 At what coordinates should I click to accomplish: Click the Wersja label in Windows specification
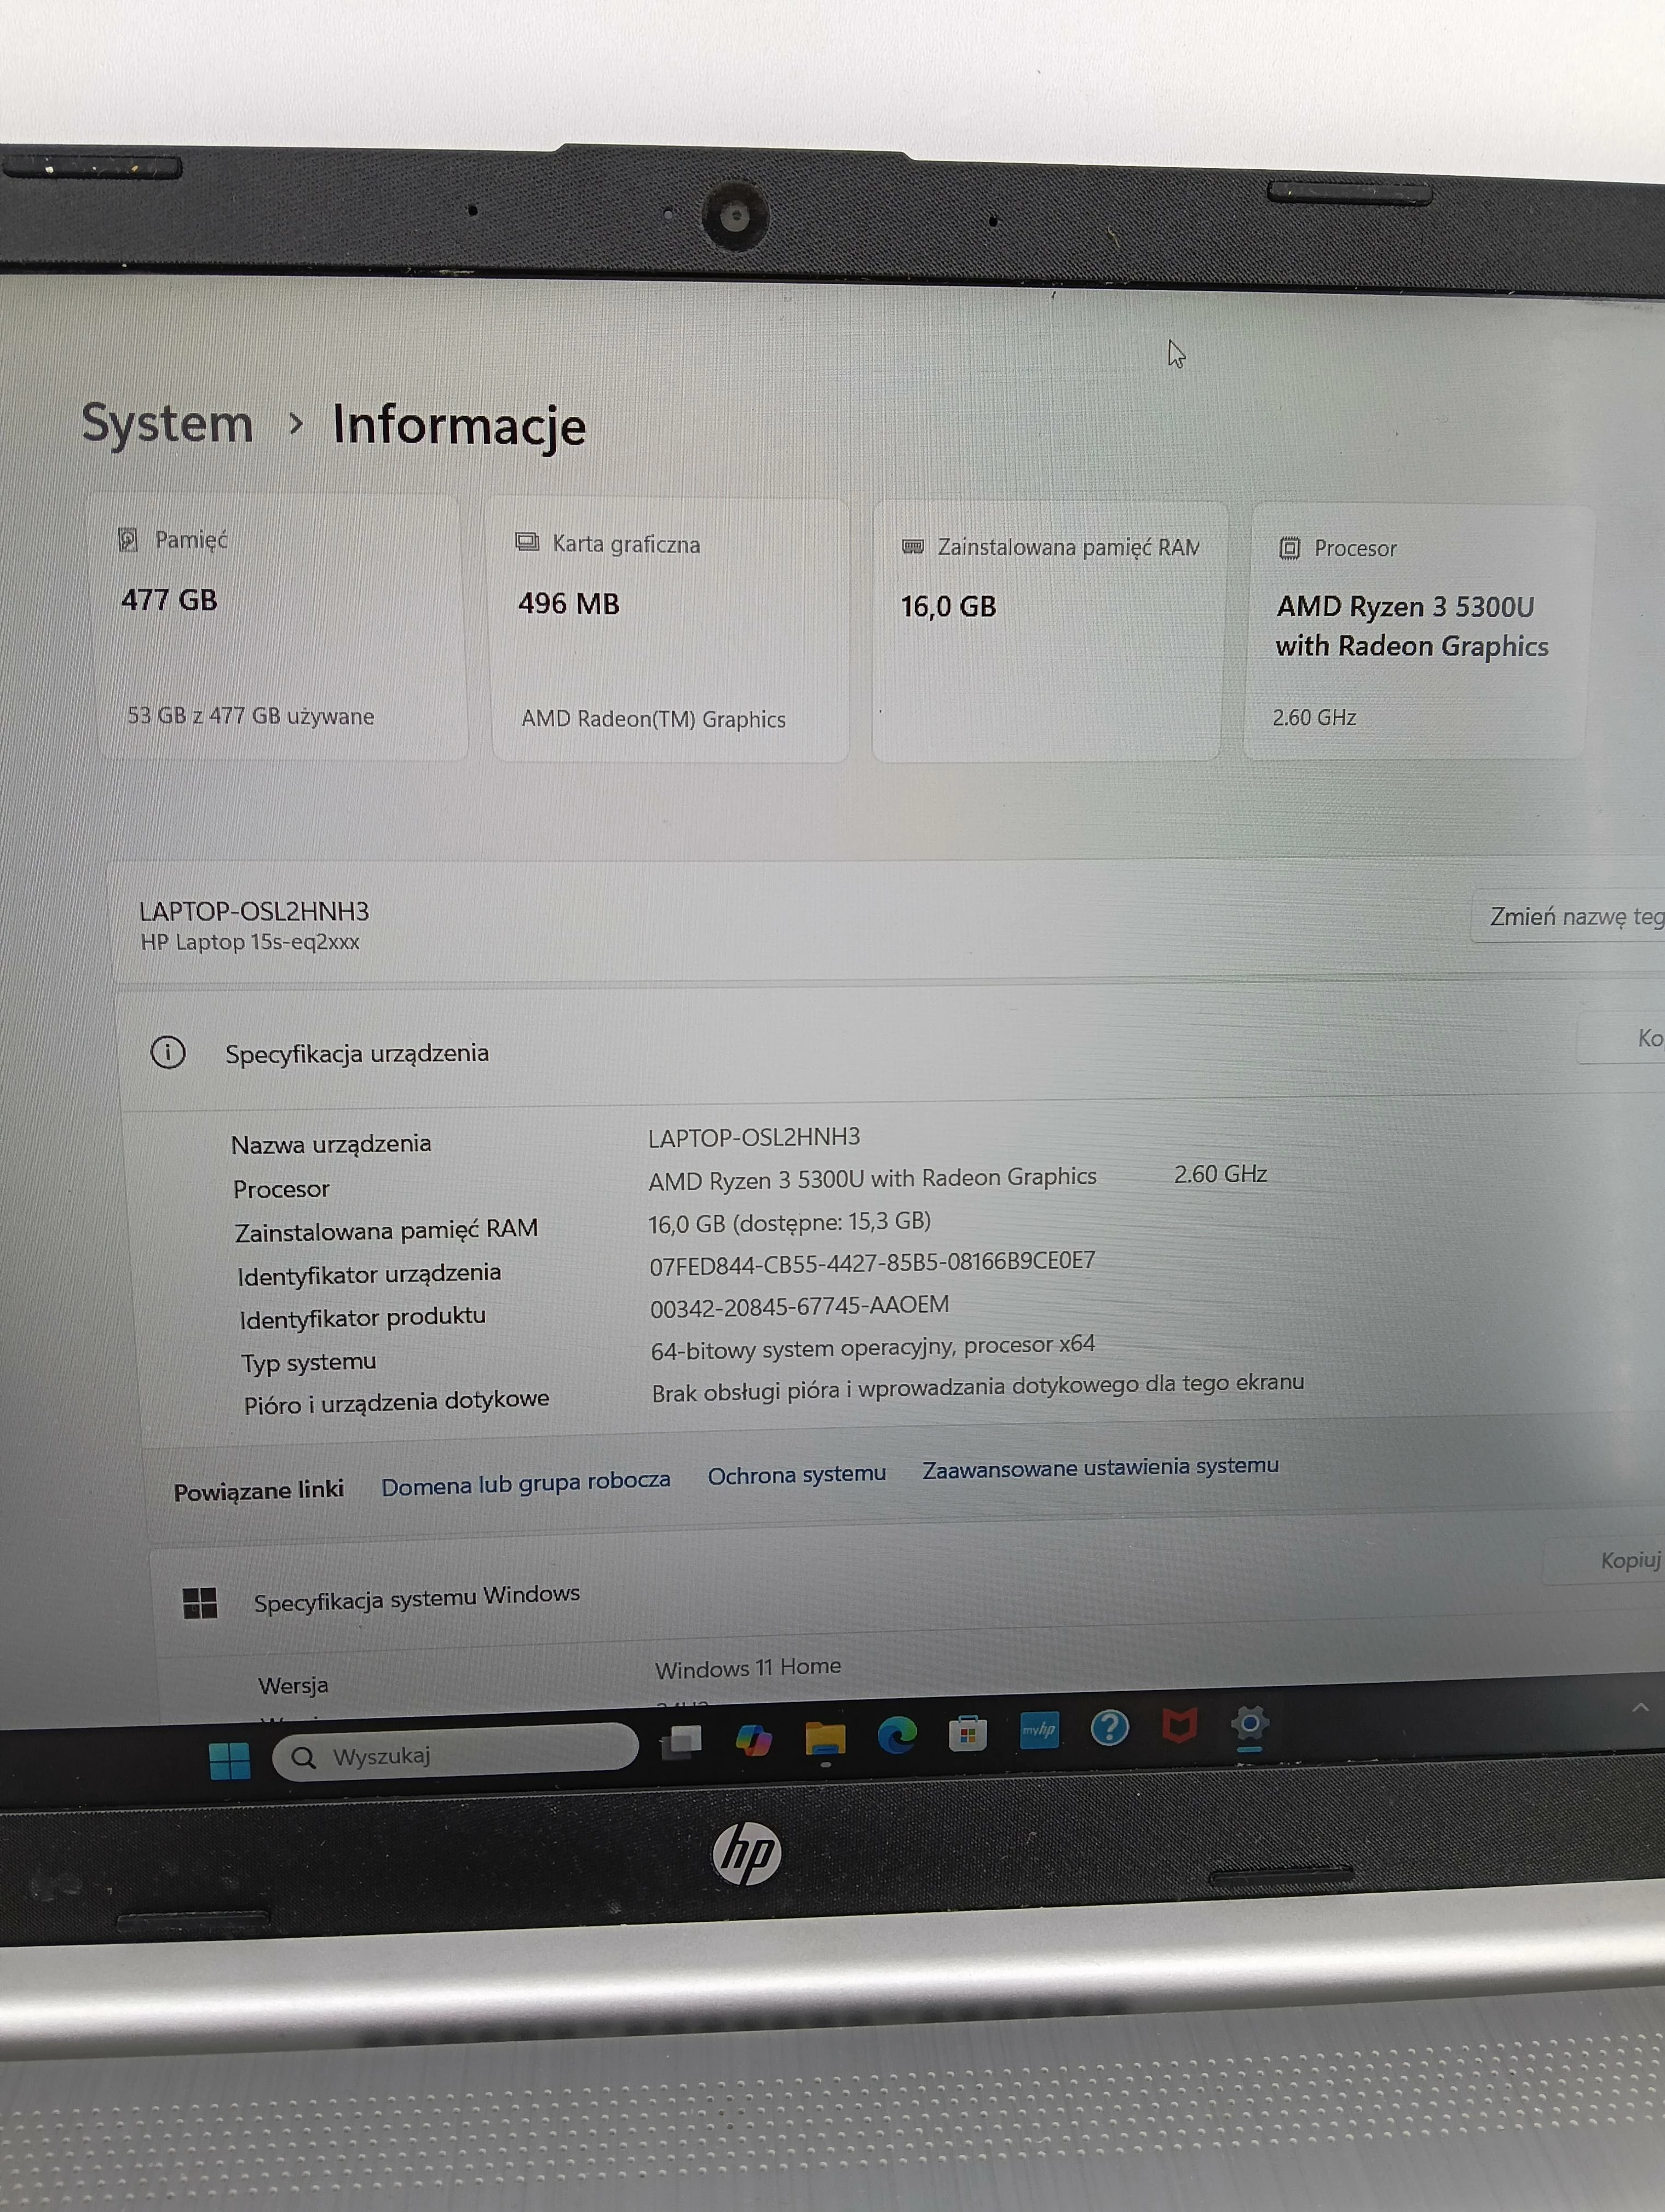tap(293, 1686)
